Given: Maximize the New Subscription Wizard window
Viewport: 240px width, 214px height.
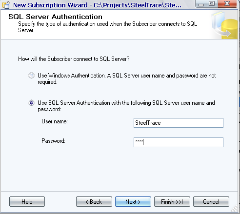Looking at the screenshot, I should click(212, 4).
